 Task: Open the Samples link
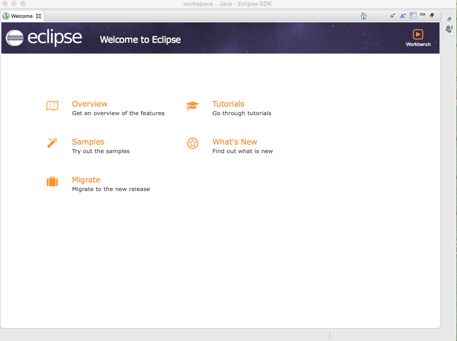88,141
